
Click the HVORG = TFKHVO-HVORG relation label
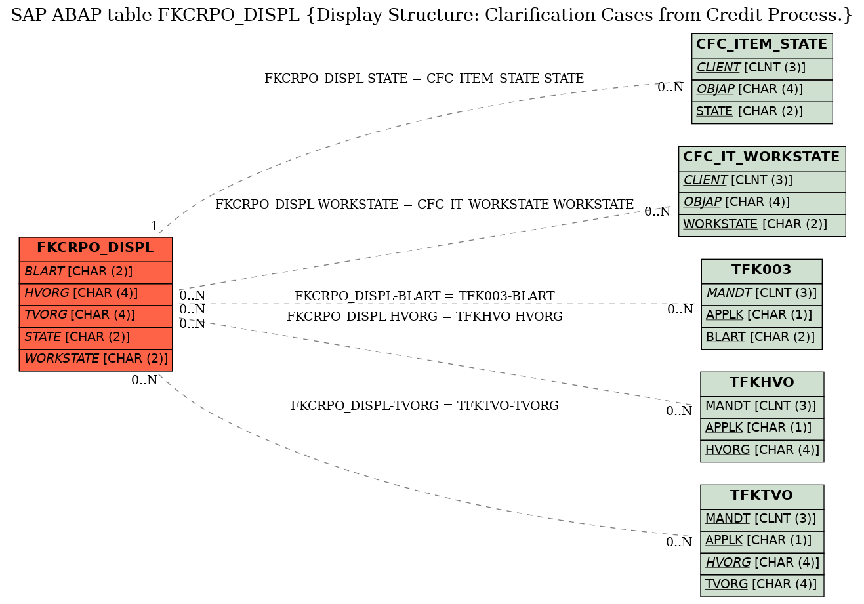click(424, 317)
